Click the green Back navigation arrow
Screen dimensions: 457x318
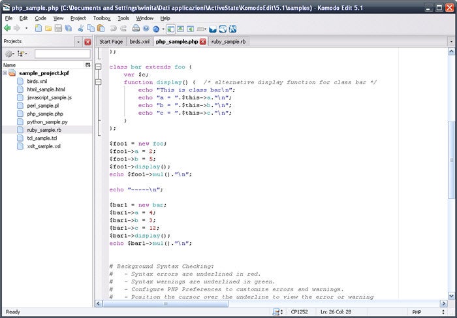(x=7, y=28)
